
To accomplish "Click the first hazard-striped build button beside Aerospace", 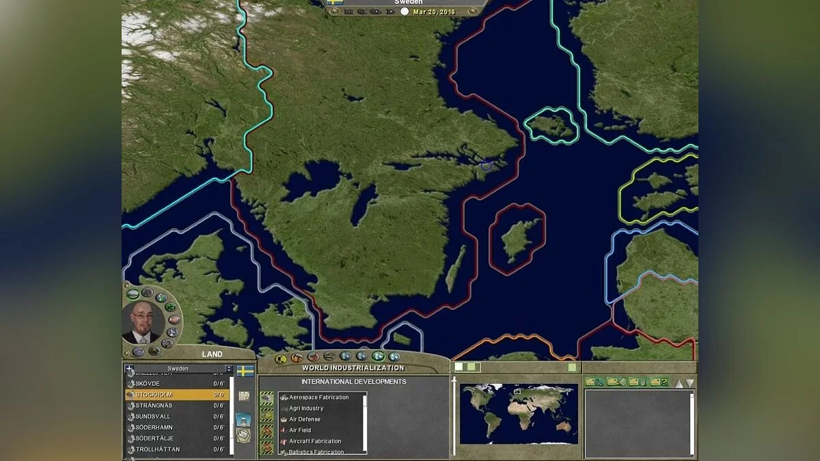I will tap(267, 397).
